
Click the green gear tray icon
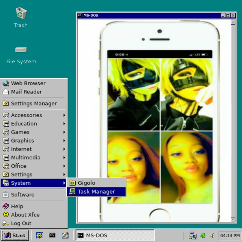coord(203,236)
